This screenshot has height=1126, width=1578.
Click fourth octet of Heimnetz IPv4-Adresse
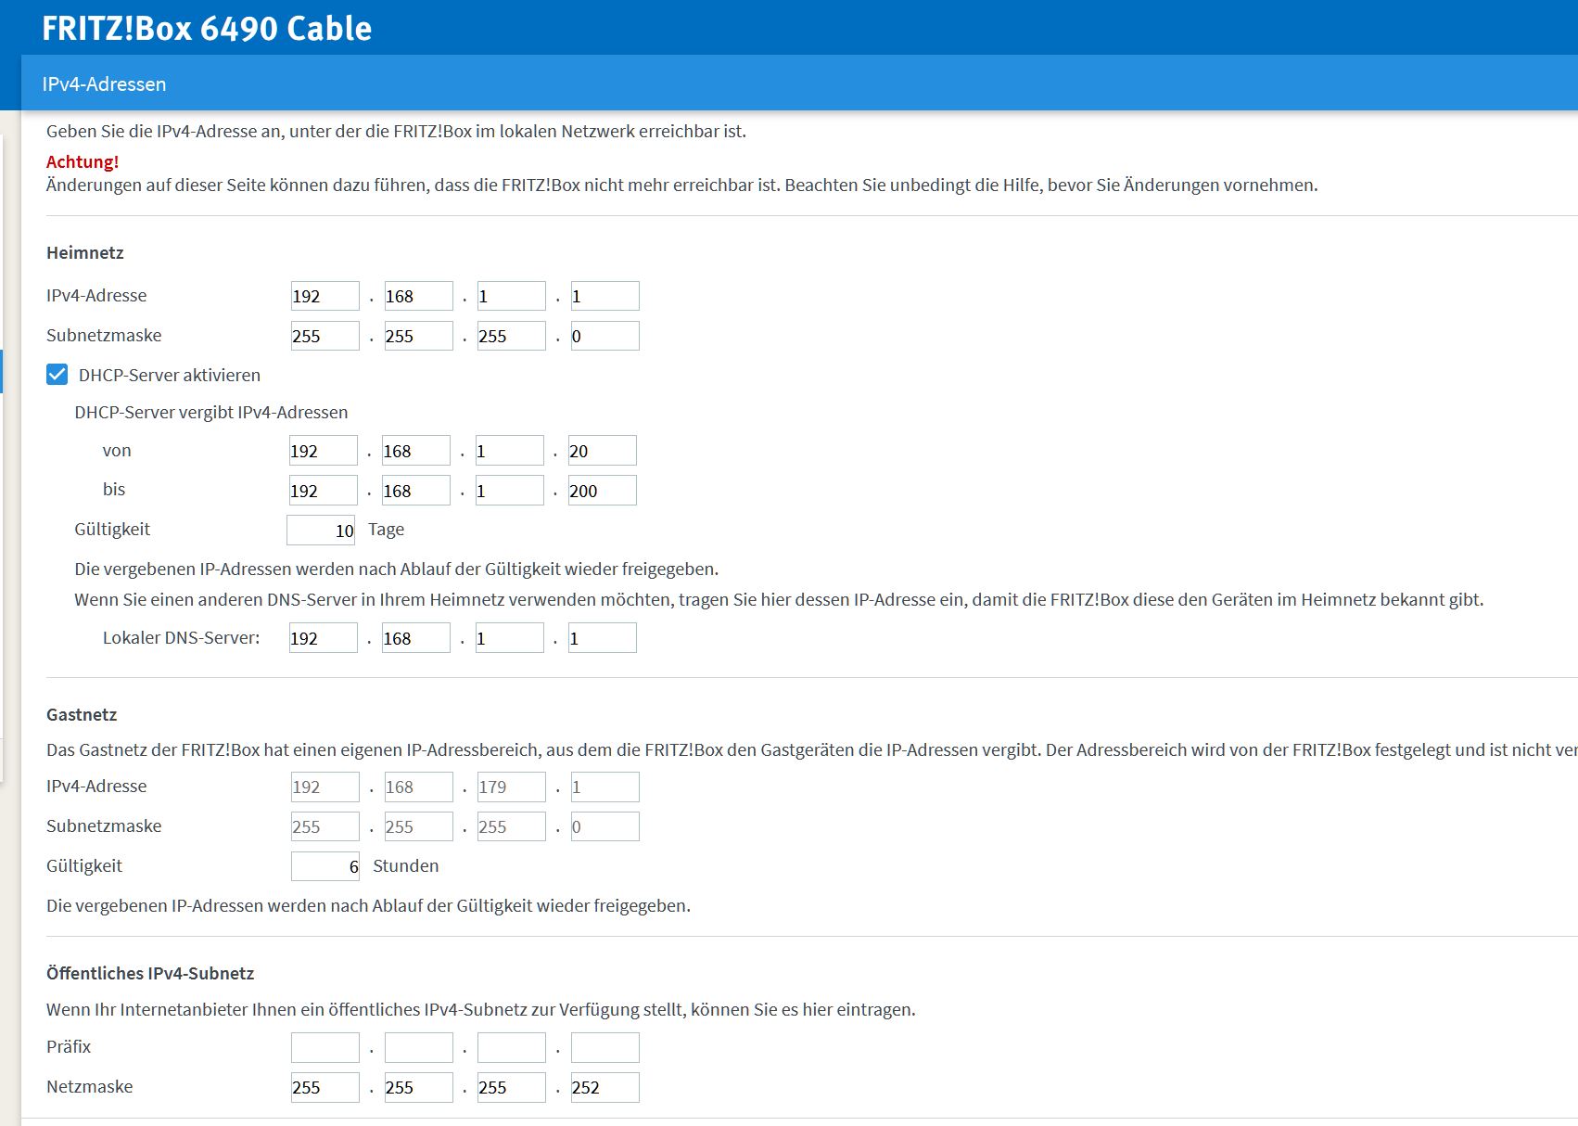coord(604,296)
